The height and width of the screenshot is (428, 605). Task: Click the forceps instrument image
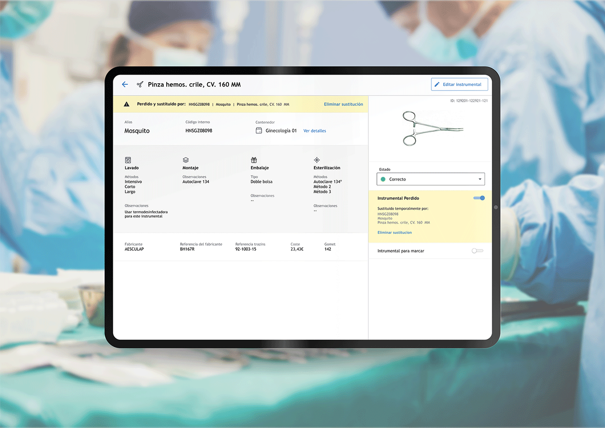tap(432, 129)
